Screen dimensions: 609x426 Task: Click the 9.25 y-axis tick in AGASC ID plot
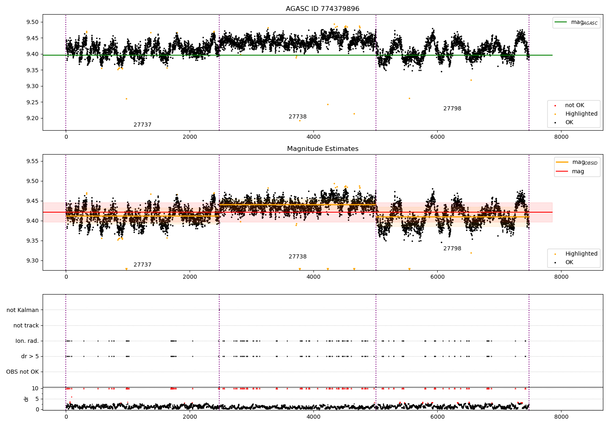point(32,102)
